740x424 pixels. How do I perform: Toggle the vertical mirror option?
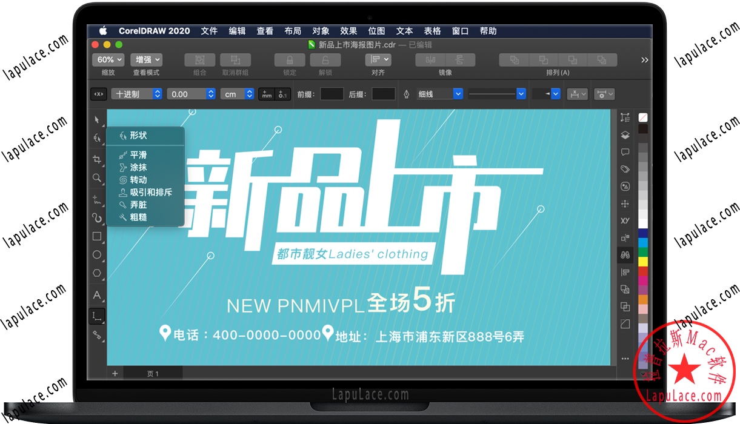coord(459,59)
